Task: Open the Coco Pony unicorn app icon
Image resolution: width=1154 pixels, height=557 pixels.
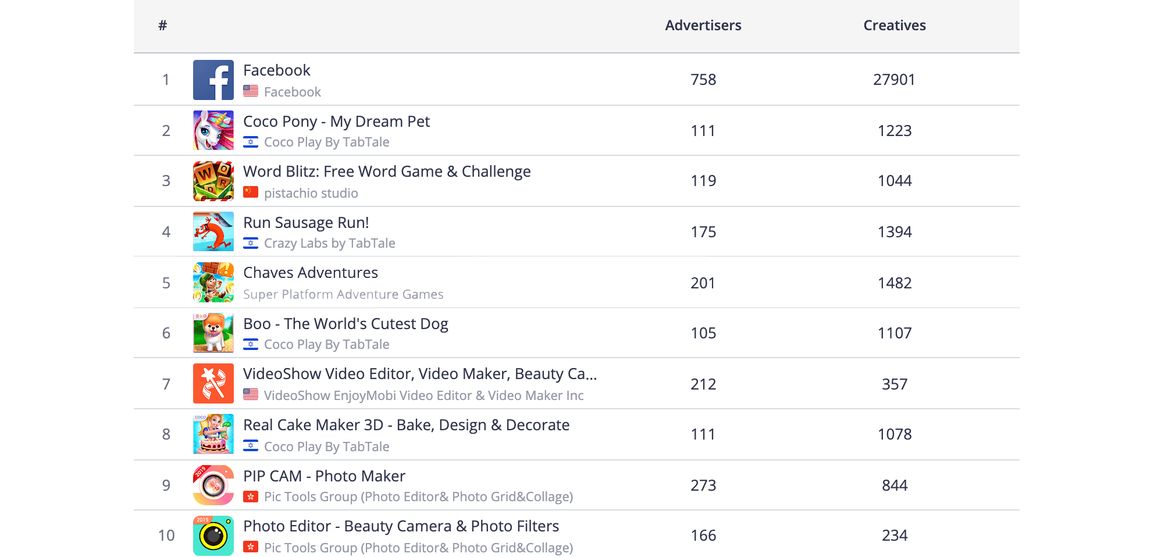Action: click(x=213, y=130)
